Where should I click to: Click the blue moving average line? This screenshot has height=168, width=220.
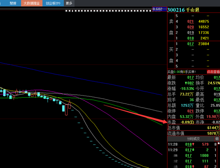81,78
